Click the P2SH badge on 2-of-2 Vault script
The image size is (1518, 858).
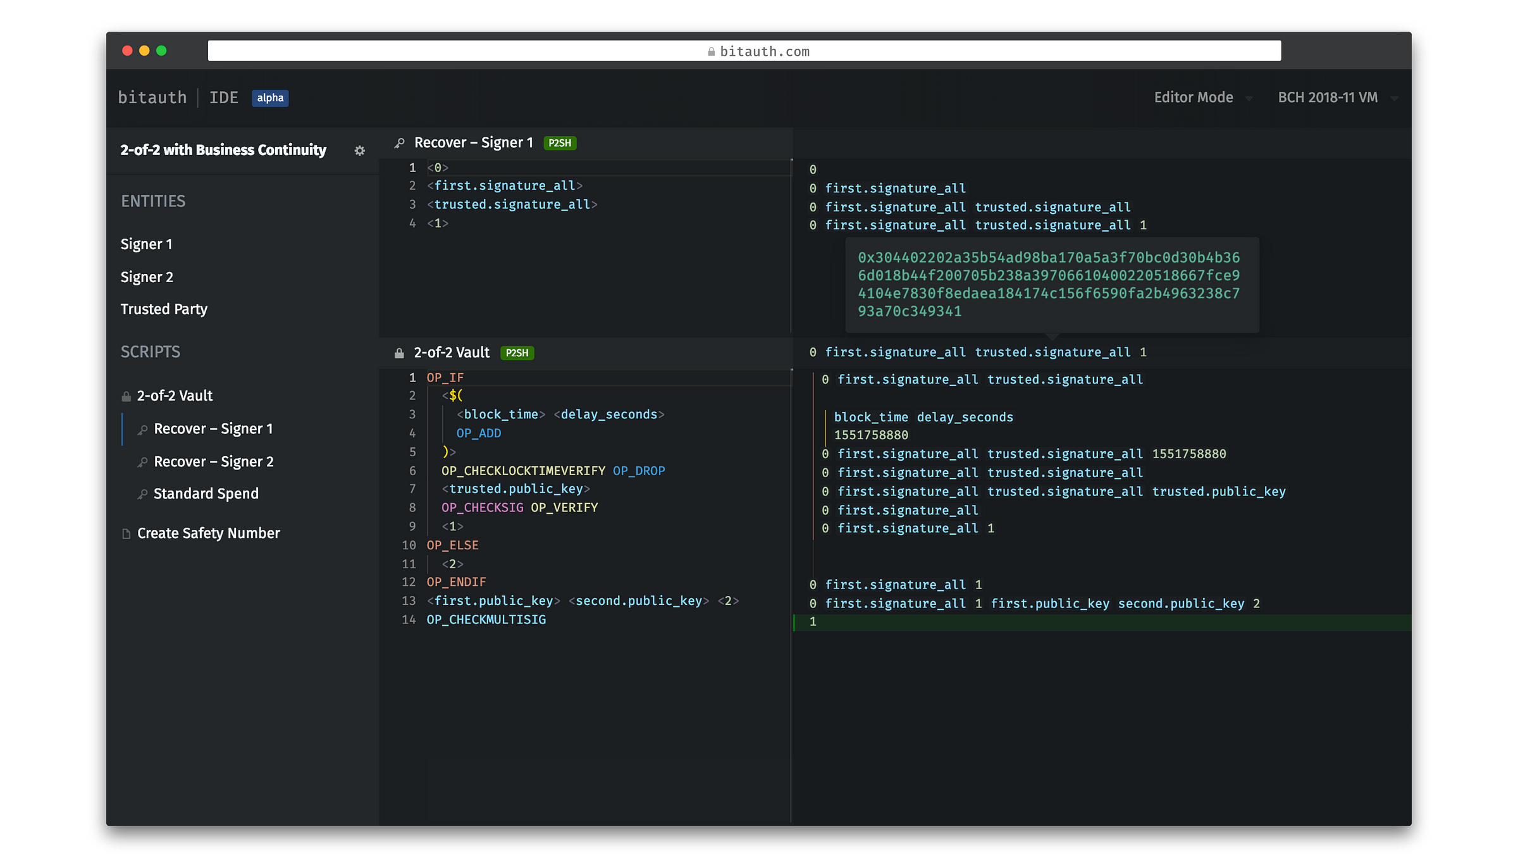click(518, 352)
